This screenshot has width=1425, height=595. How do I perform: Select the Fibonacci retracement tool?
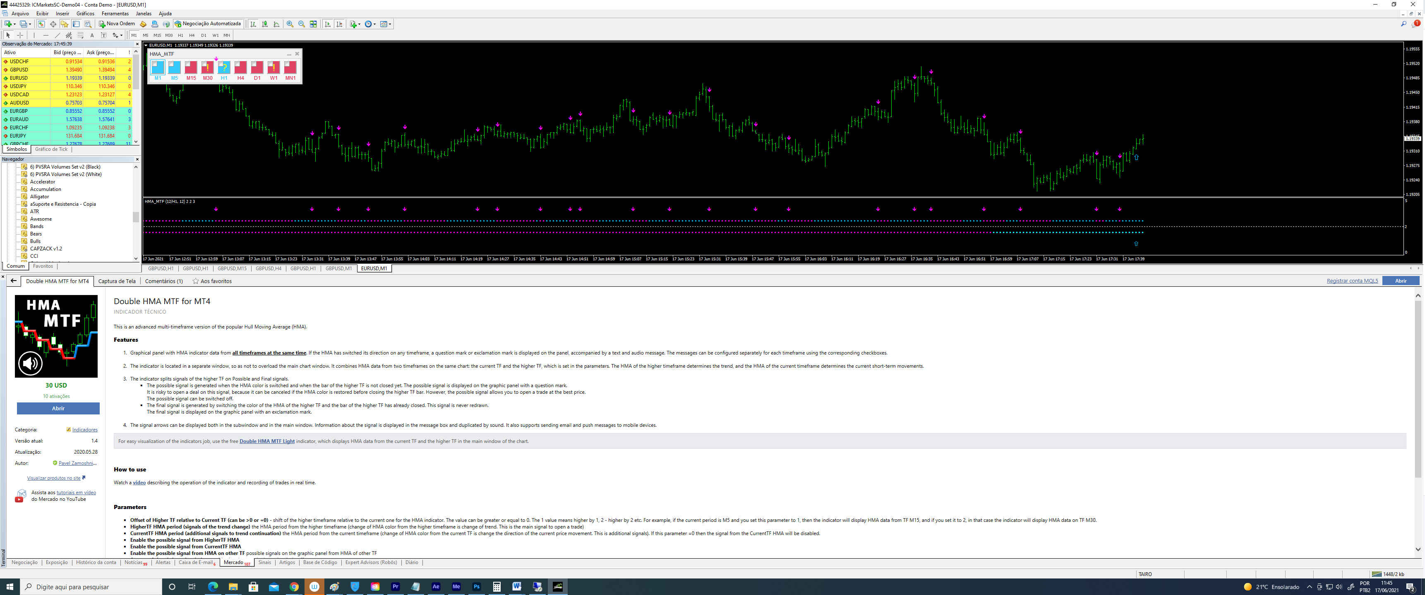pyautogui.click(x=81, y=36)
